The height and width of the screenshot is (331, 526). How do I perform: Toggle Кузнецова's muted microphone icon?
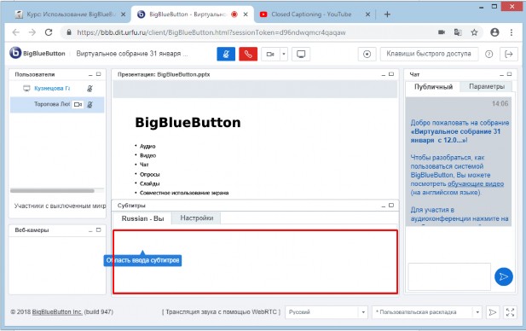(x=90, y=89)
